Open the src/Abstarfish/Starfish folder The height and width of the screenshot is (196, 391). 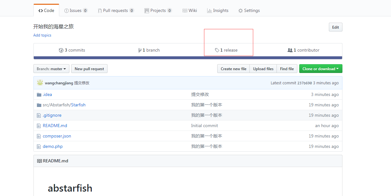(x=64, y=105)
